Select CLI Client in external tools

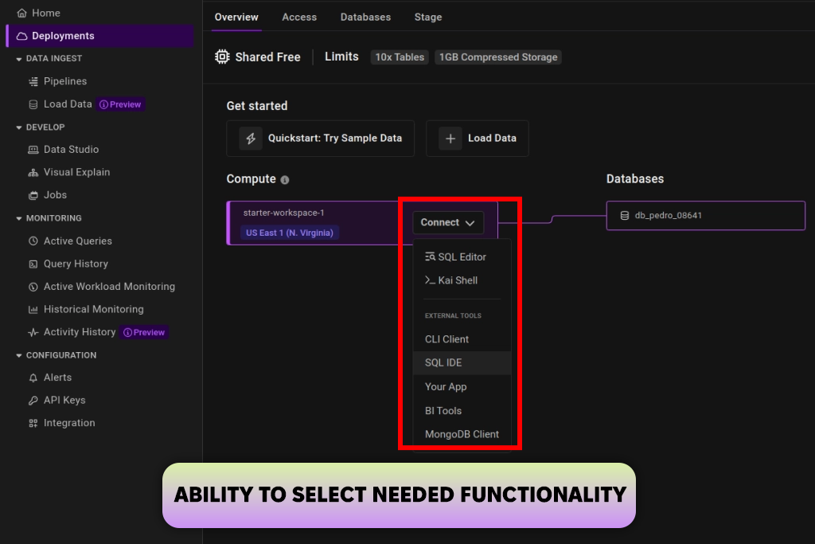pos(462,339)
